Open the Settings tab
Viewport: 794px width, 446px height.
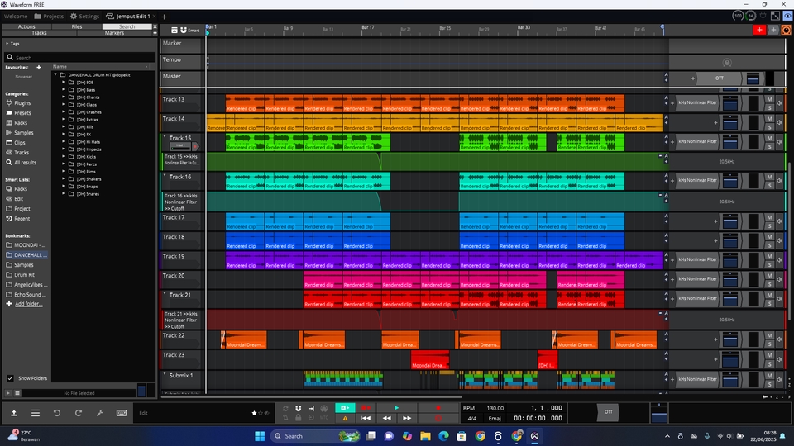(x=84, y=17)
